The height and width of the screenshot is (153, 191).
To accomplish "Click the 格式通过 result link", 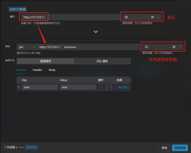I will [123, 87].
